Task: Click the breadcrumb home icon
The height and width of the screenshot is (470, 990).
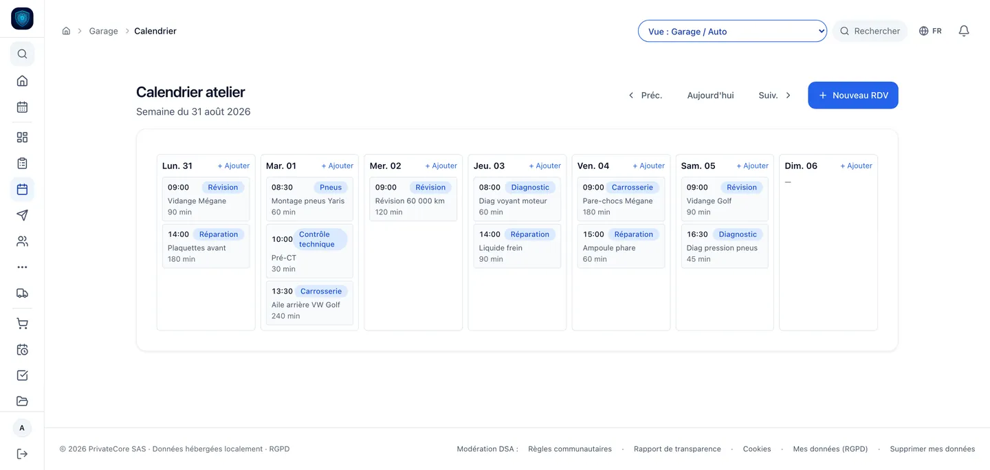Action: click(x=66, y=31)
